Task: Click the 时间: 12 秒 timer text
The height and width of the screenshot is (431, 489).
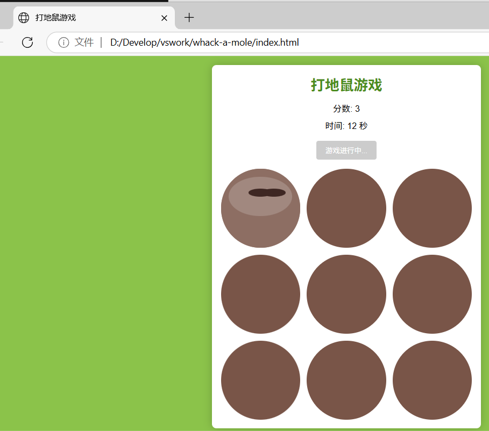Action: point(346,126)
